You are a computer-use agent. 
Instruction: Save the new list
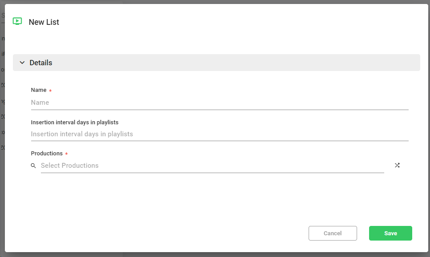(390, 233)
